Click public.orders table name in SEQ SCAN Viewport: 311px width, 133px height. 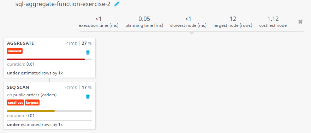pyautogui.click(x=35, y=95)
